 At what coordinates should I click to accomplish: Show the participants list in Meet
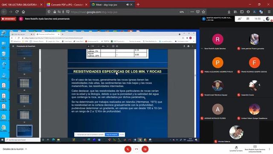point(240,19)
